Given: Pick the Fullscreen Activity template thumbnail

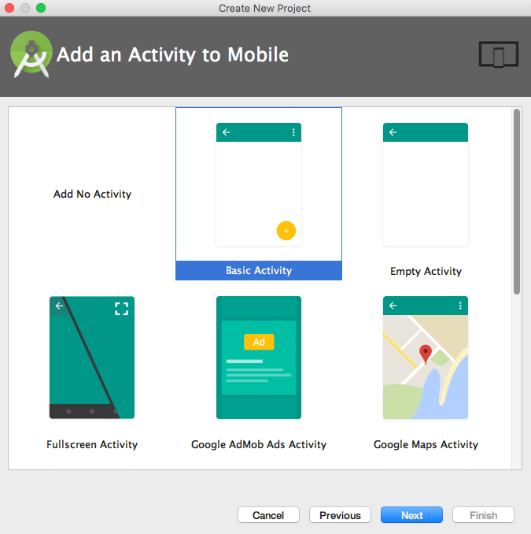Looking at the screenshot, I should (92, 358).
